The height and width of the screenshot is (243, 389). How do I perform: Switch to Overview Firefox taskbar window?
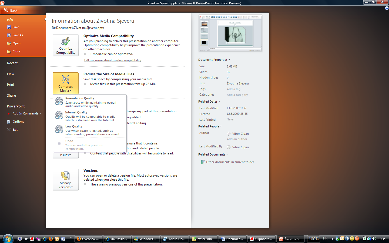click(x=88, y=239)
